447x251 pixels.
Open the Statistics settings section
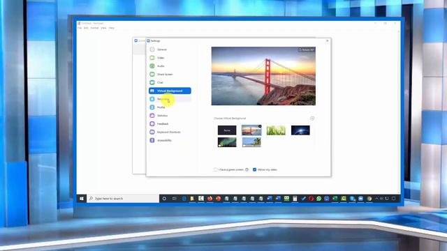click(x=170, y=116)
